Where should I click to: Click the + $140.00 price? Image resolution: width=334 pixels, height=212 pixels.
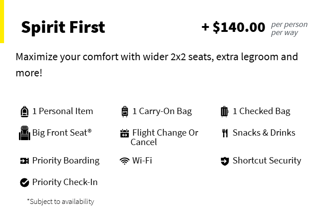[x=233, y=27]
